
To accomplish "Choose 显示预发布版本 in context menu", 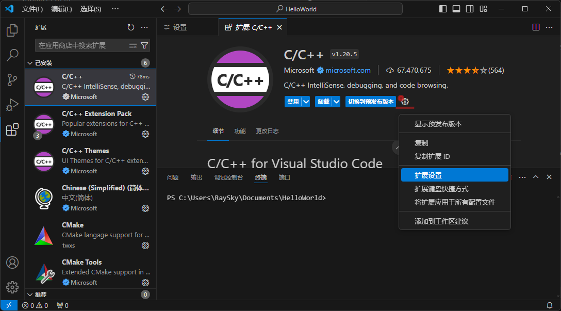I will tap(455, 124).
